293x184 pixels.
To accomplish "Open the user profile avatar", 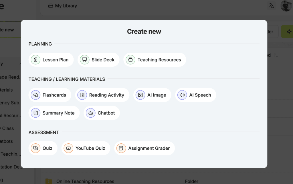I will tap(286, 6).
